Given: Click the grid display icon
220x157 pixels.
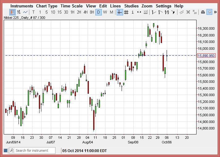Looking at the screenshot, I should tap(126, 12).
